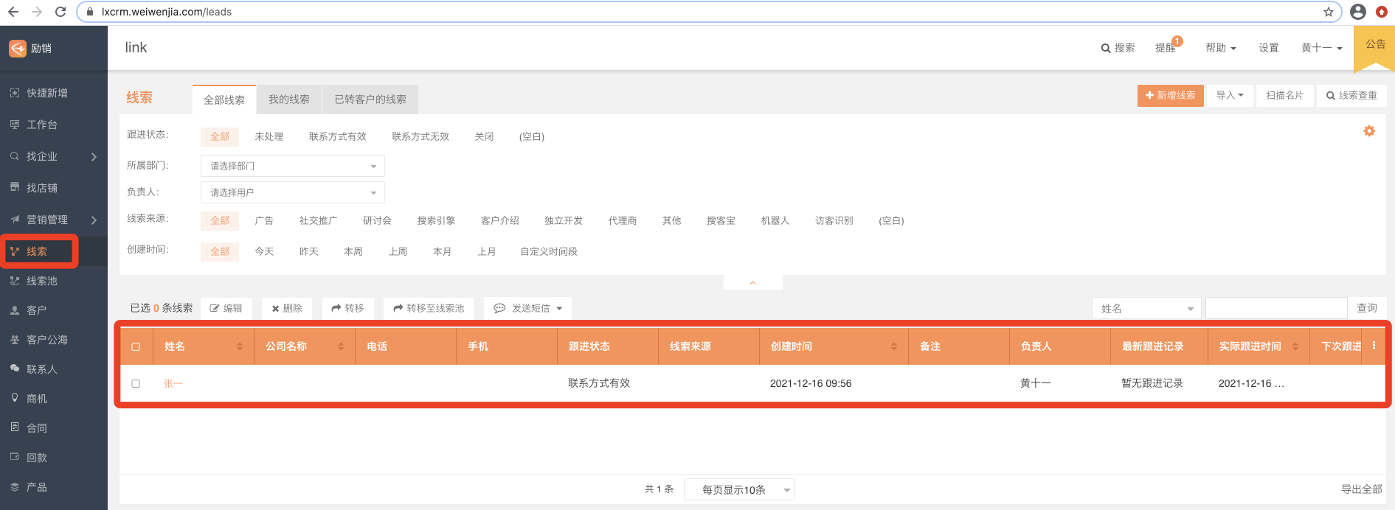Collapse the filter panel with the up chevron

752,283
